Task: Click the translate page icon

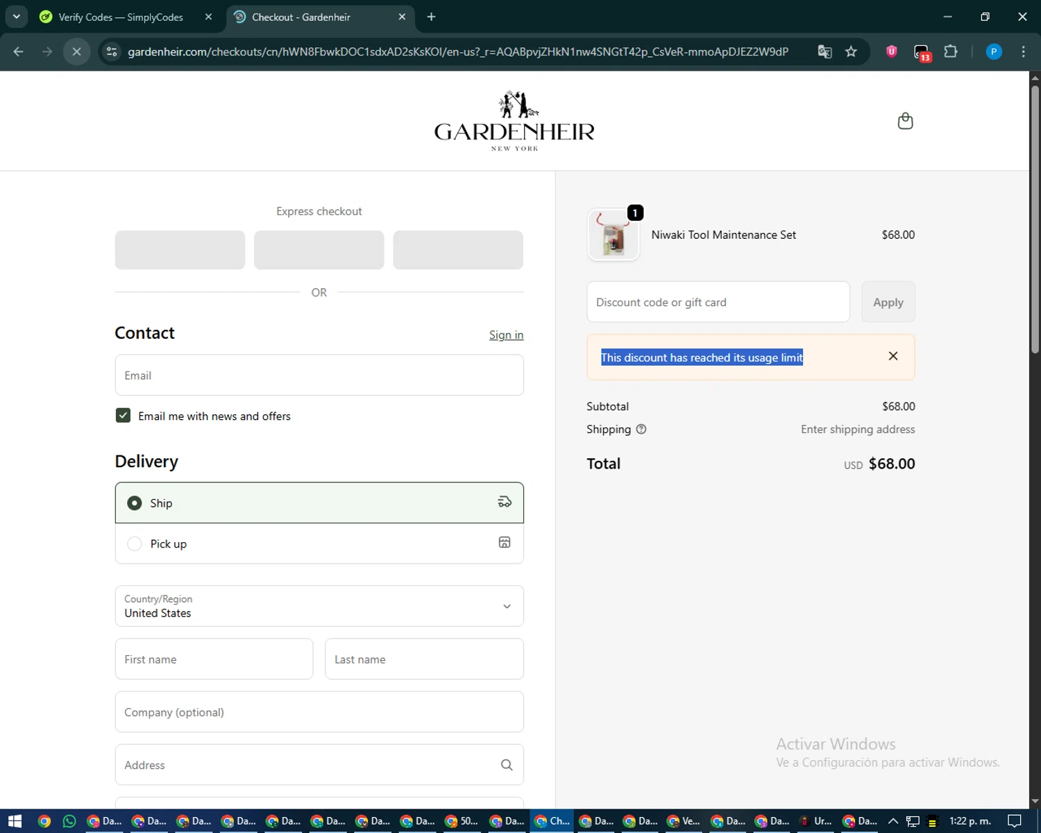Action: coord(824,51)
